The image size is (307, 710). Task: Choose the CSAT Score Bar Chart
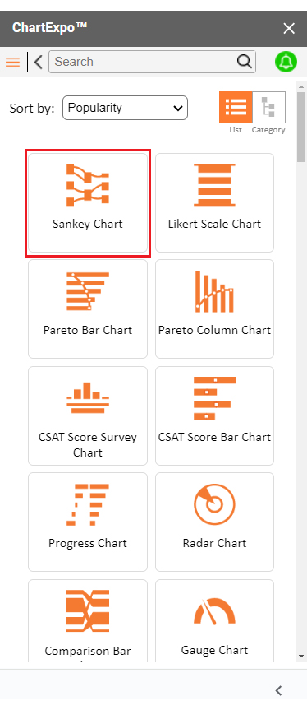[x=214, y=415]
